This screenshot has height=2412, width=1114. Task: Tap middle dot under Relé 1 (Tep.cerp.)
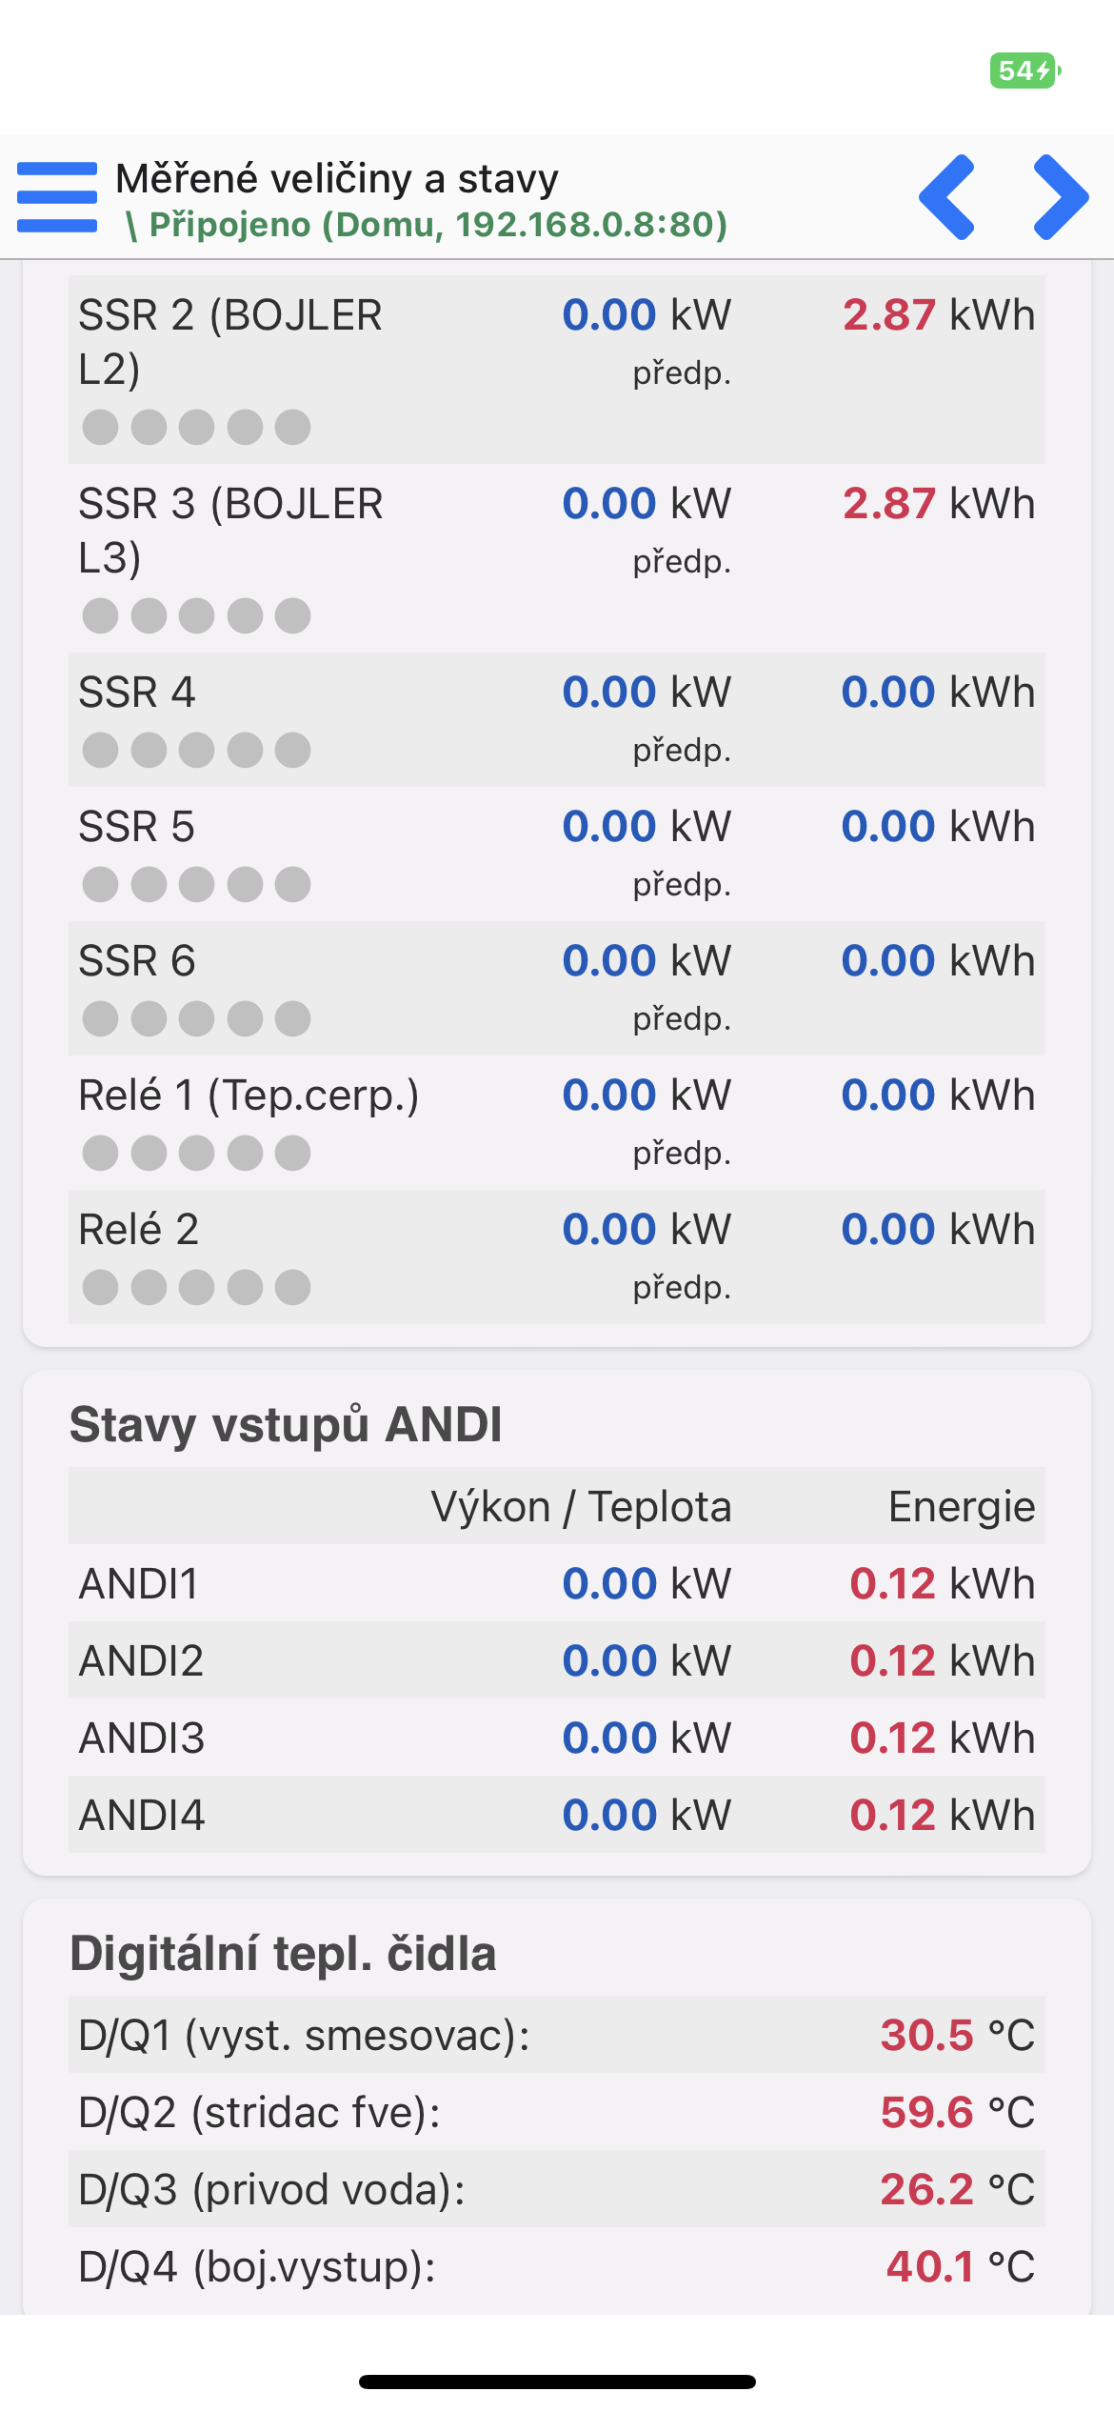[196, 1154]
